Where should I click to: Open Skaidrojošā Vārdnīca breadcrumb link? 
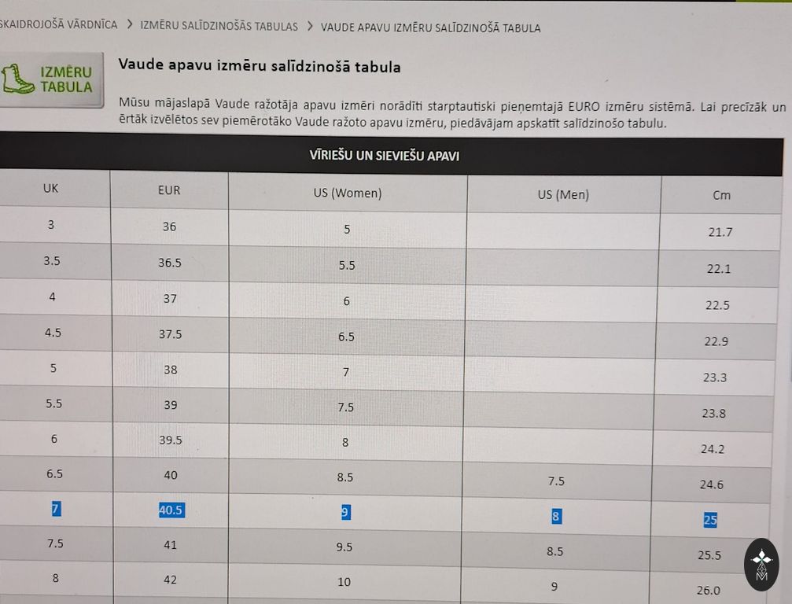click(x=58, y=24)
